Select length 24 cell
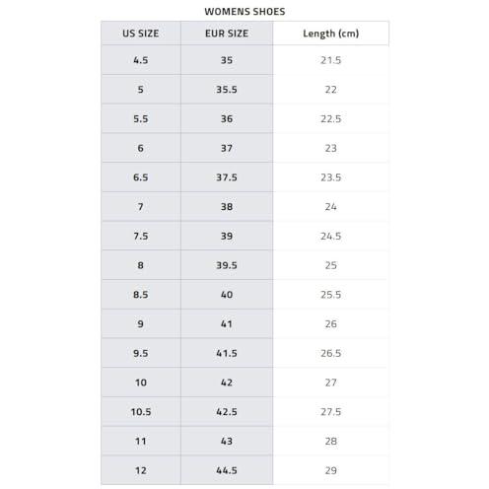 331,207
